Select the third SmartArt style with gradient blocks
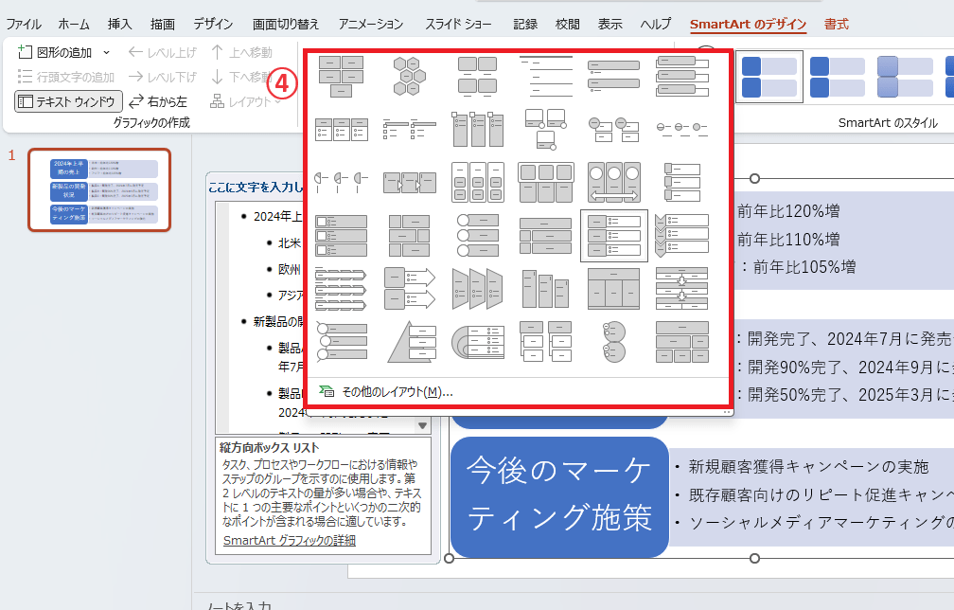Image resolution: width=954 pixels, height=610 pixels. click(905, 77)
